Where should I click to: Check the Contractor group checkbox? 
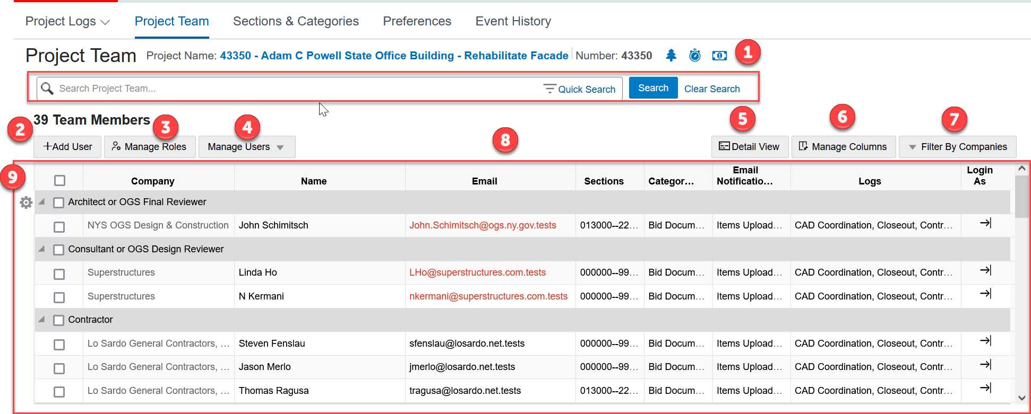(x=59, y=320)
